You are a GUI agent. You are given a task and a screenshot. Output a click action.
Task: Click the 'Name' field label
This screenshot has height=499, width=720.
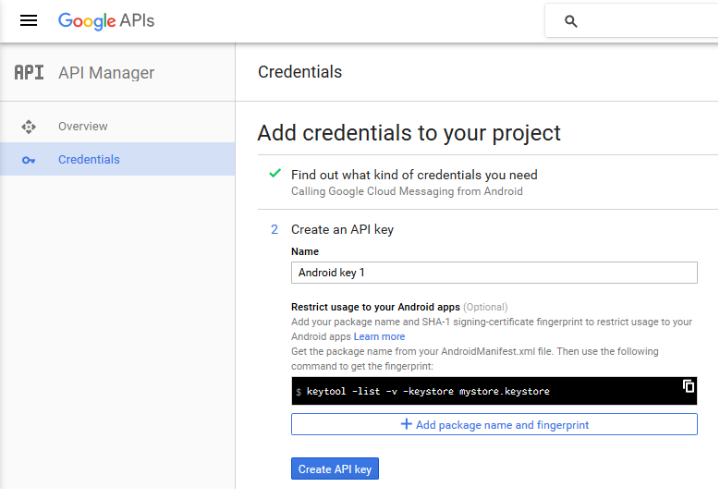point(305,251)
